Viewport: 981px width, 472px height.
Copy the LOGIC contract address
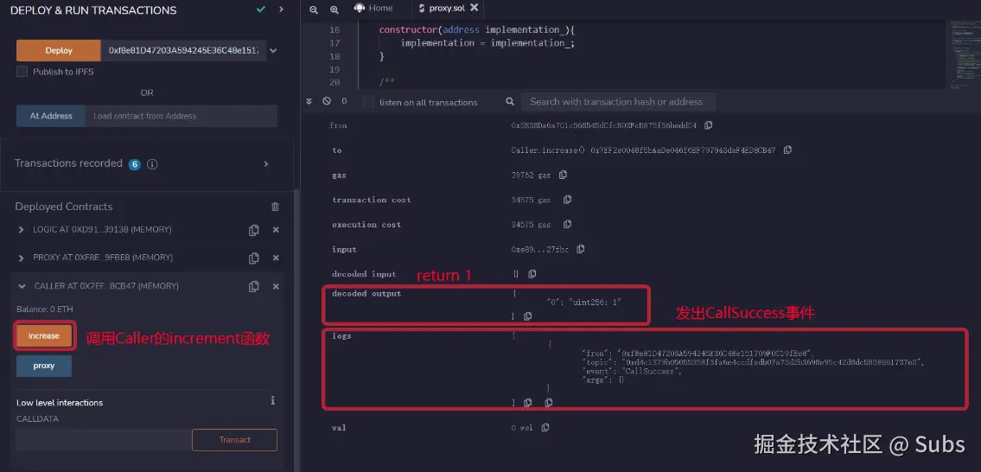coord(253,230)
